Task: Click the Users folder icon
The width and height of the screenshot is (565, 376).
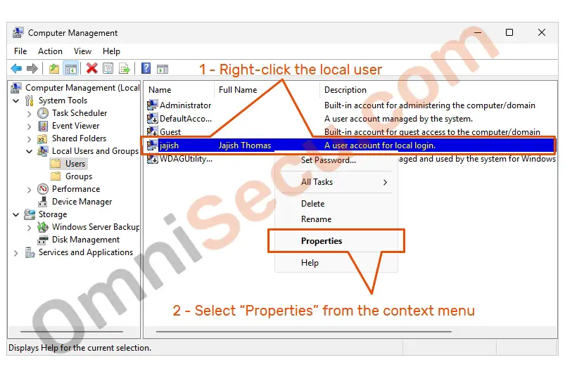Action: (56, 164)
